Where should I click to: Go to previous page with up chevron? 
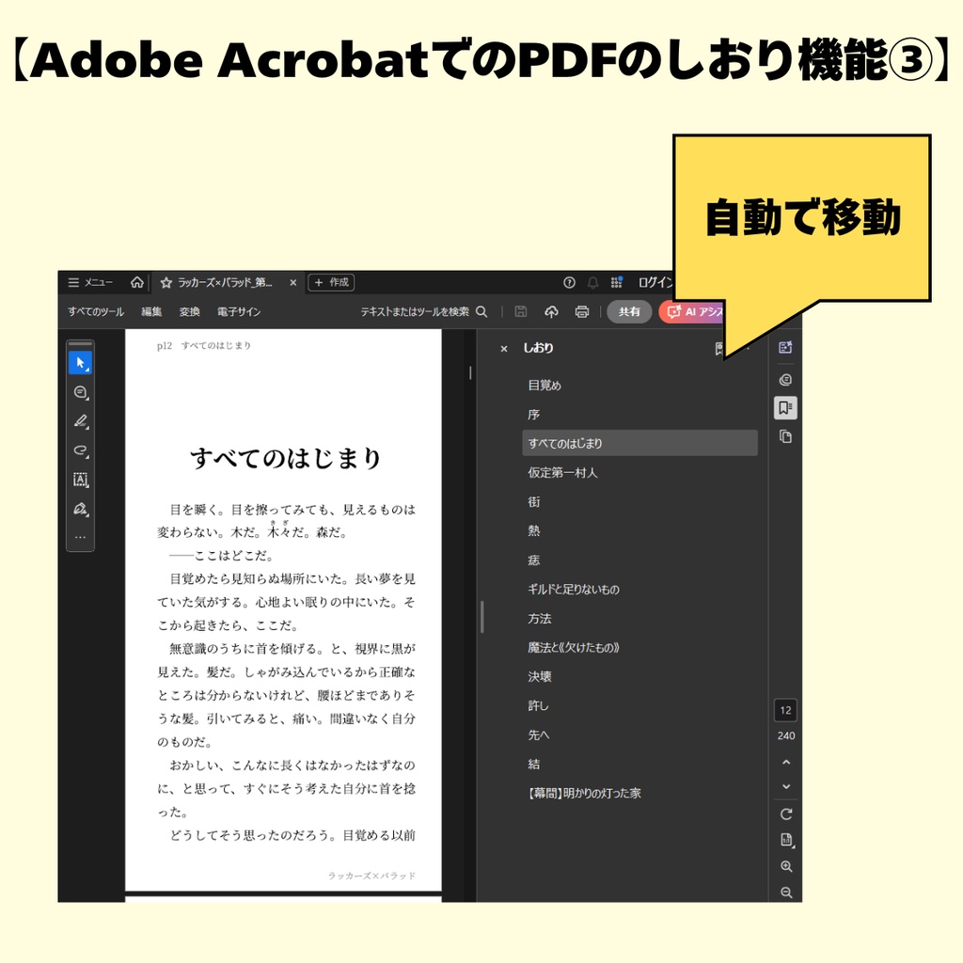click(x=785, y=762)
